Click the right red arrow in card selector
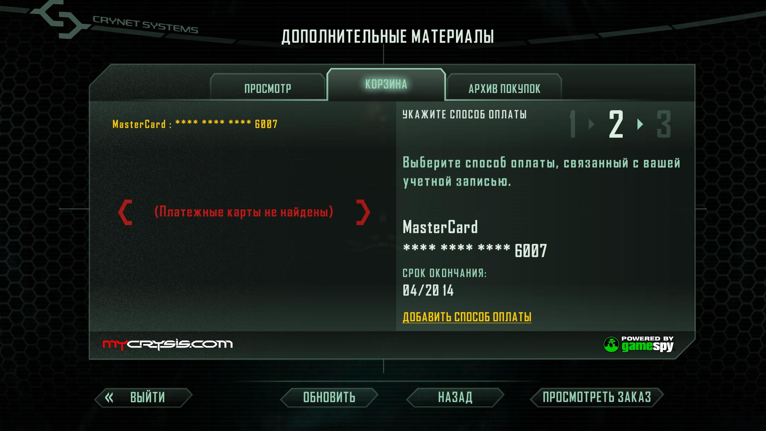 tap(363, 213)
